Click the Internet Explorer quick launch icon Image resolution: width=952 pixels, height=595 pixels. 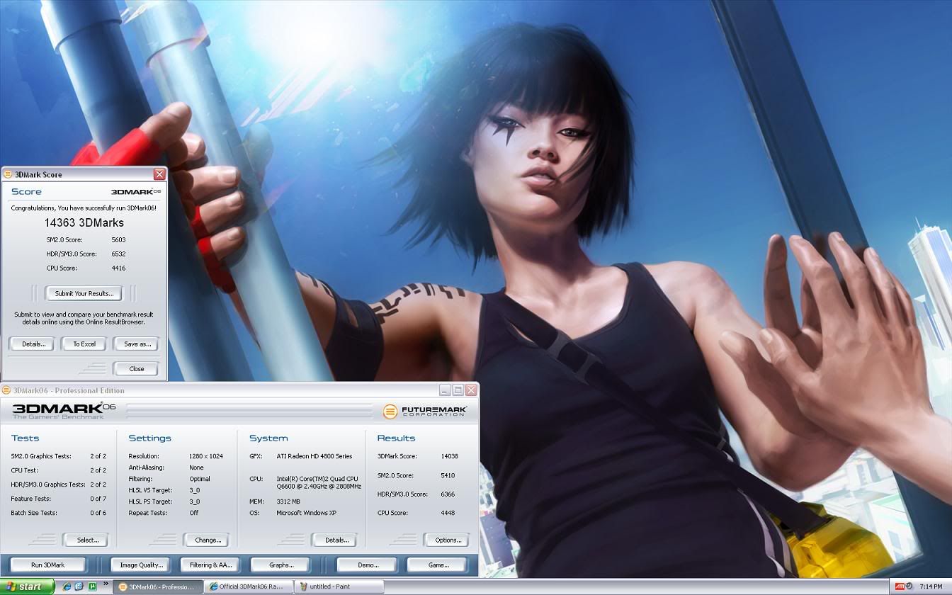(x=67, y=586)
